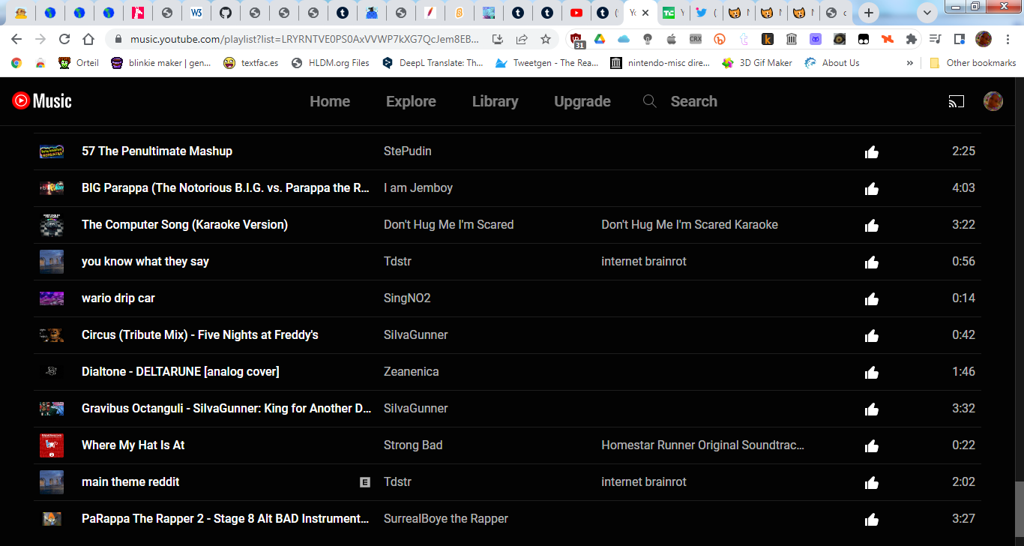Viewport: 1024px width, 546px height.
Task: Click the Search field text
Action: click(693, 101)
